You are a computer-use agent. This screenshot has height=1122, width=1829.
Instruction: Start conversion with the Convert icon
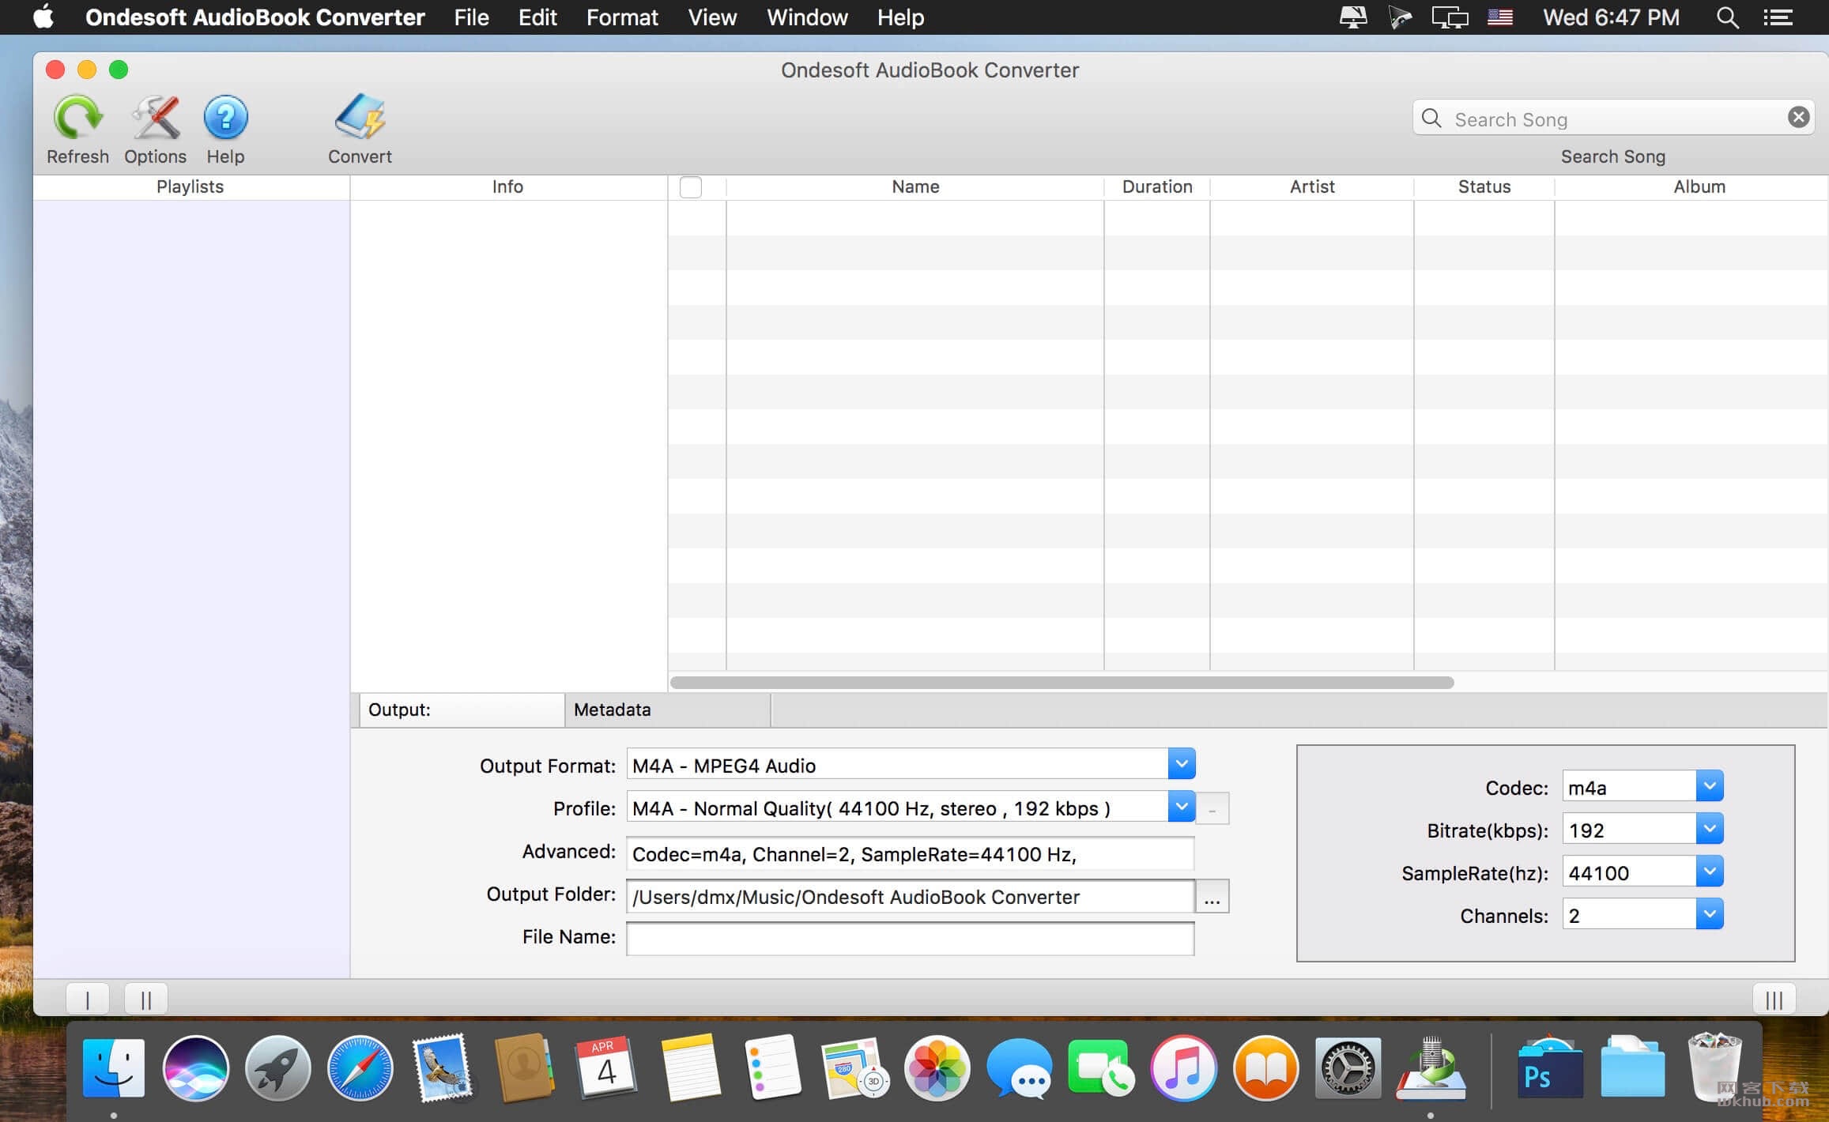coord(360,118)
